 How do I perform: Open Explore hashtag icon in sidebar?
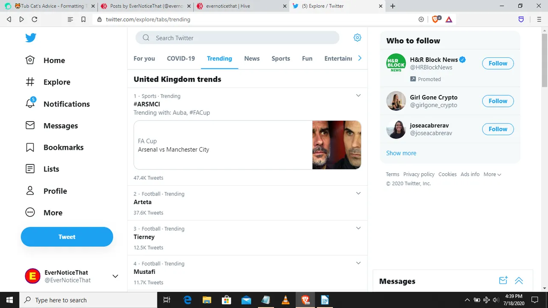click(x=30, y=82)
